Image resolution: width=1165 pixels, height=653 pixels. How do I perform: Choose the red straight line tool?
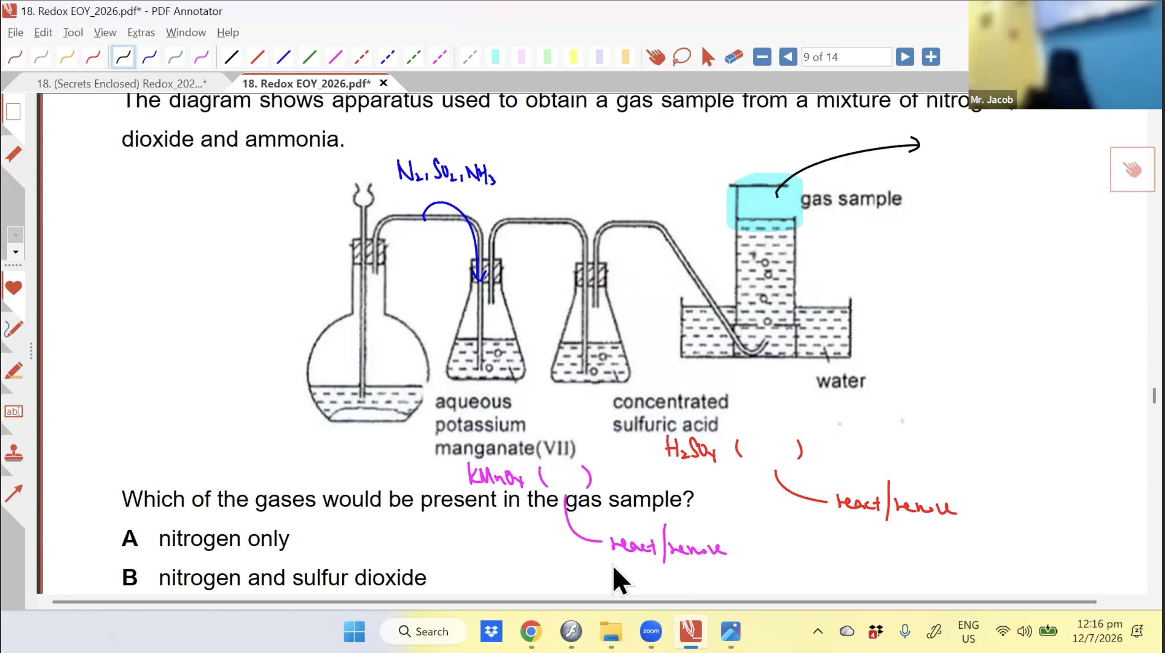tap(258, 57)
